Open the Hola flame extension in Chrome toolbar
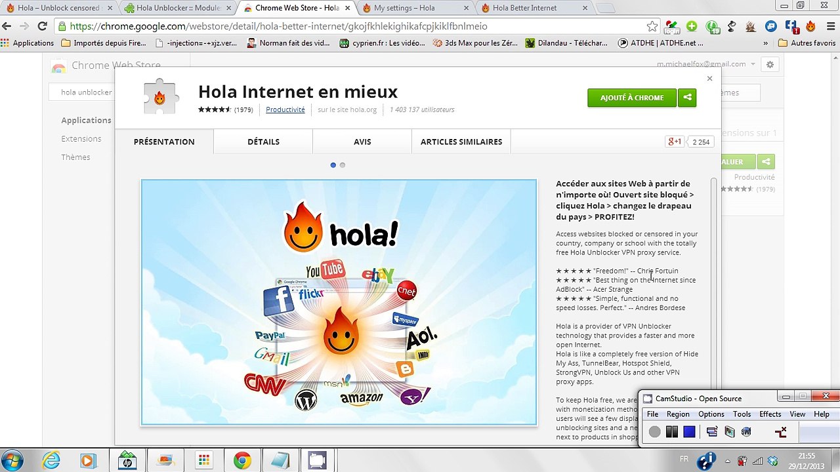 coord(810,26)
